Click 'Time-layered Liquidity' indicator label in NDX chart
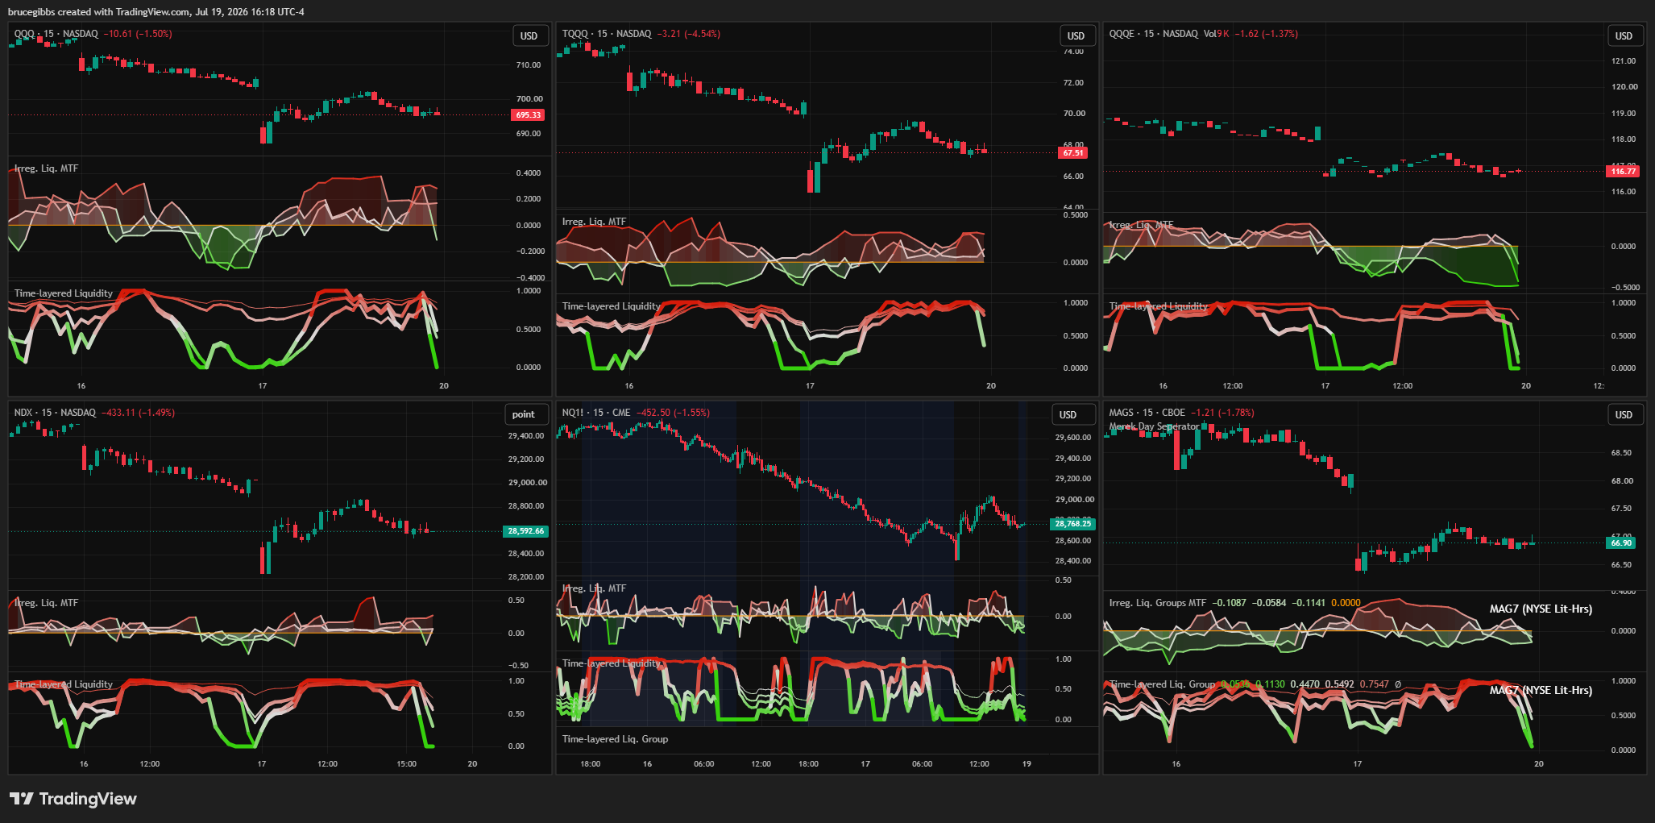The width and height of the screenshot is (1655, 823). pos(64,684)
